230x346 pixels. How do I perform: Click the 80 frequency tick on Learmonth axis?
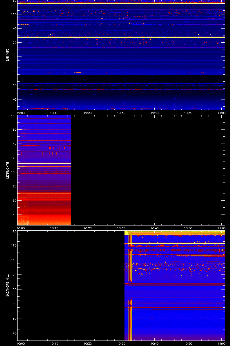click(x=14, y=186)
